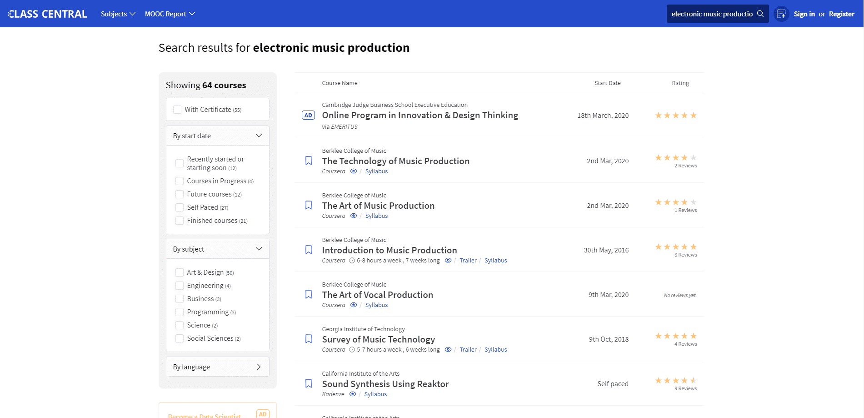The height and width of the screenshot is (418, 864).
Task: Open Sound Synthesis Using Reaktor course
Action: pyautogui.click(x=385, y=384)
